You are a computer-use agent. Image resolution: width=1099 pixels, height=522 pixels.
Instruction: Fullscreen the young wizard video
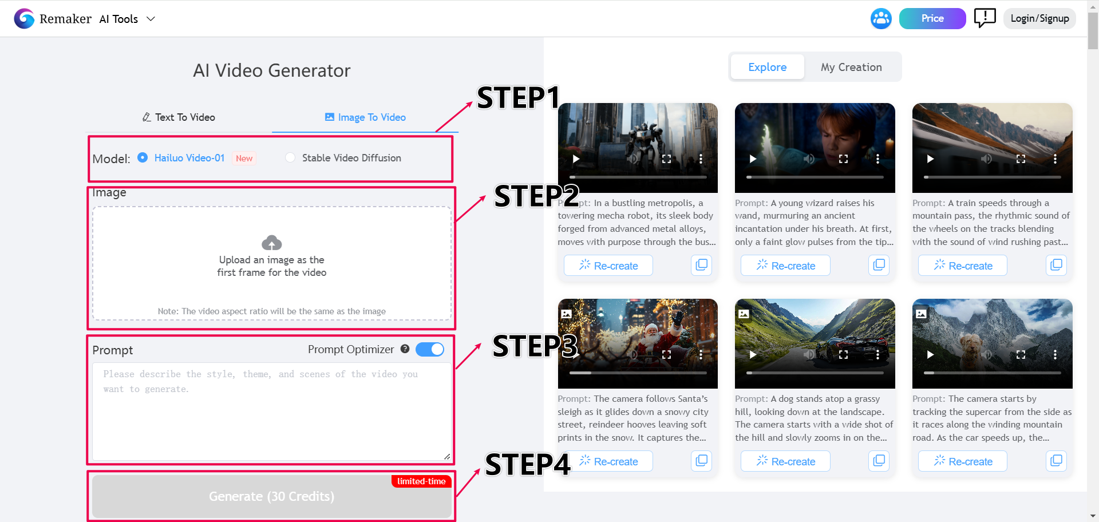tap(843, 159)
